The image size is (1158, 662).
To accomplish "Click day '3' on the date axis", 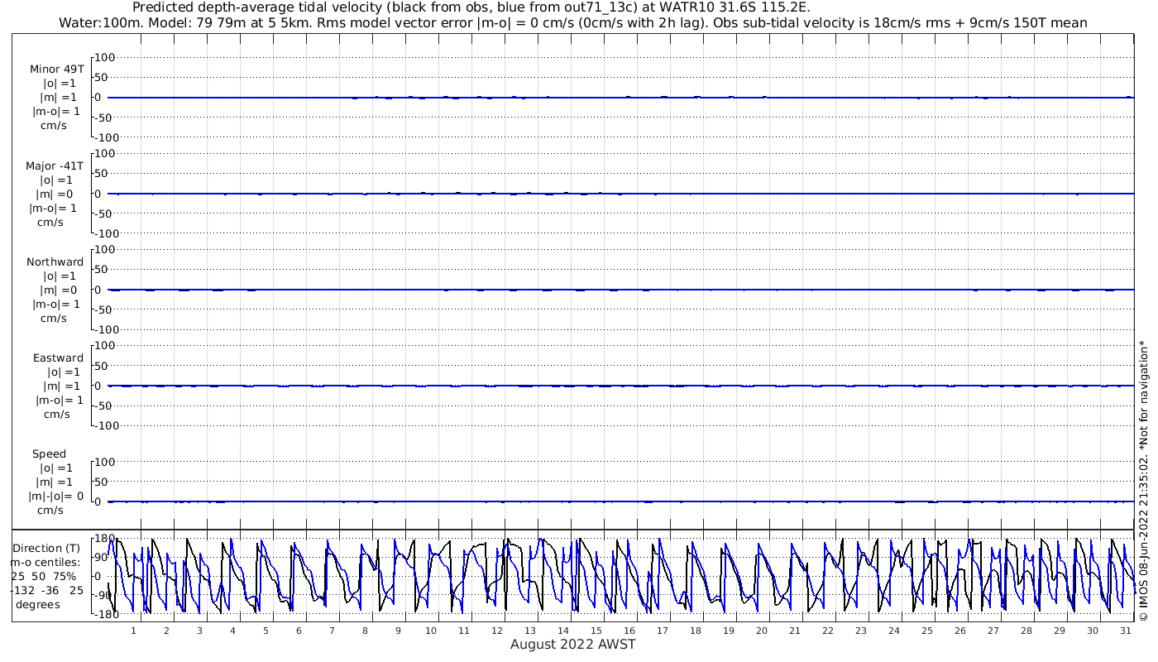I will (199, 631).
